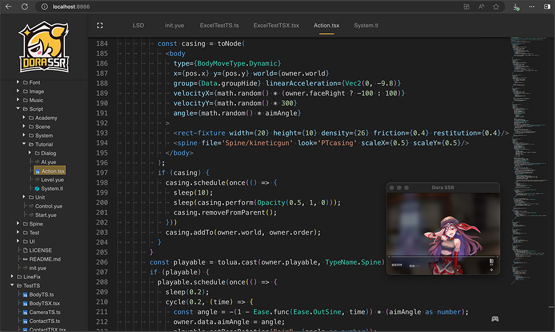Open README.md in the file tree
The width and height of the screenshot is (555, 332).
pos(45,259)
